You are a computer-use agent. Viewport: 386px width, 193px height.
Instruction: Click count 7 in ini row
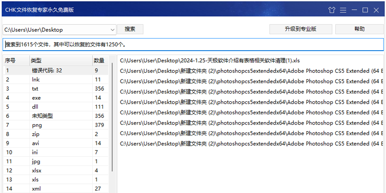96,152
